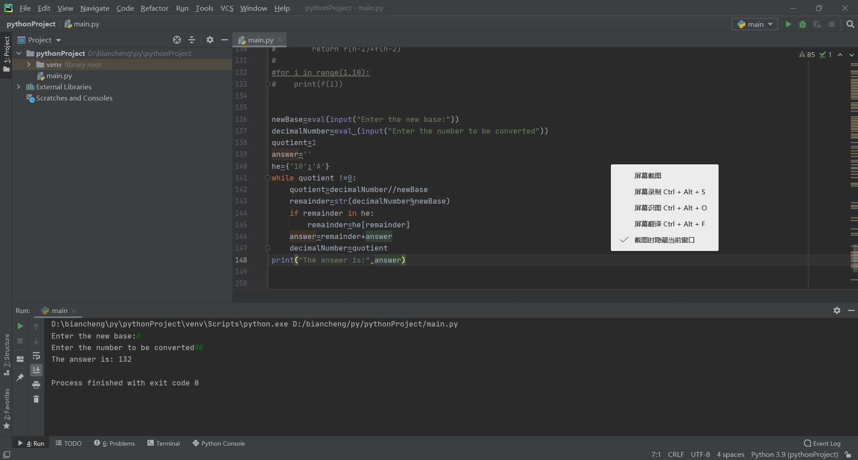Open the Refactor menu
Viewport: 858px width, 460px height.
[x=154, y=8]
